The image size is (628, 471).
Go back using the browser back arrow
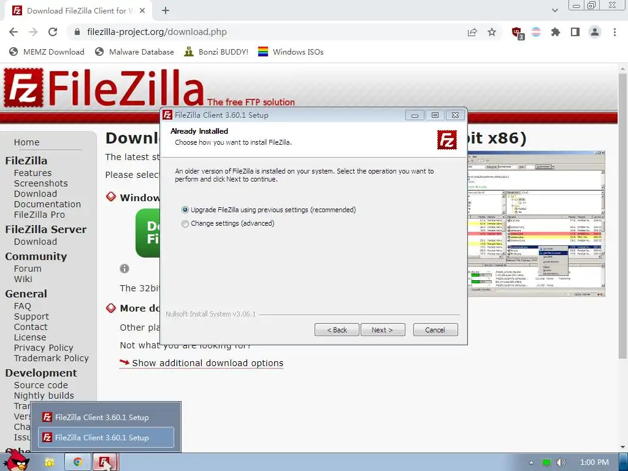coord(13,32)
